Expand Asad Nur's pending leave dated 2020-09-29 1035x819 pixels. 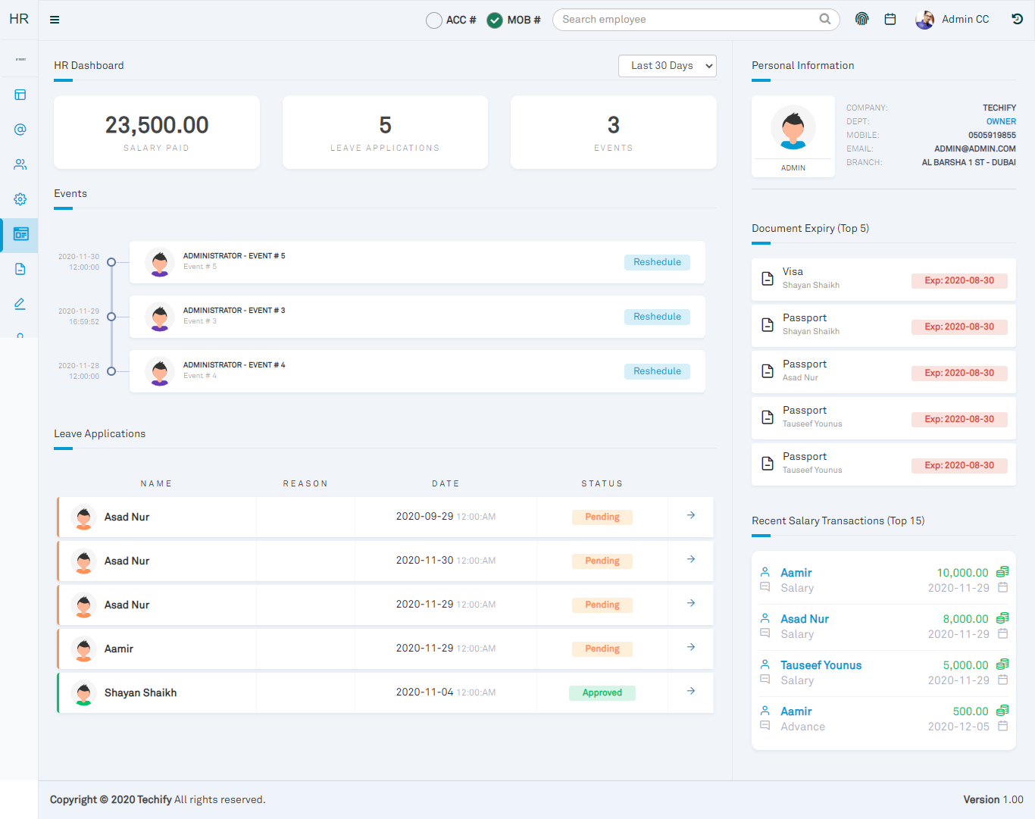point(690,515)
